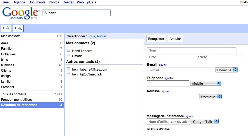Select the Prospect group

point(32,87)
